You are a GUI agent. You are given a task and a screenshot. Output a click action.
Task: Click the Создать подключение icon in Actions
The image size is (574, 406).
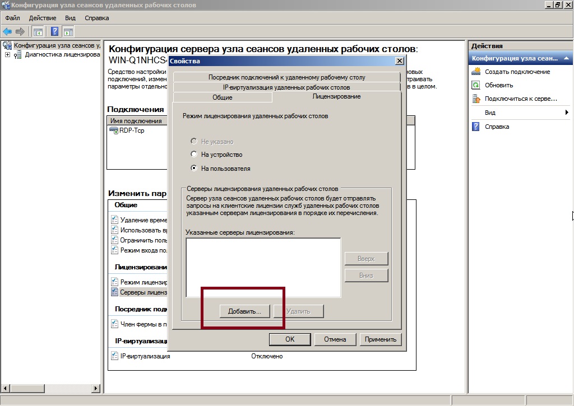(476, 72)
